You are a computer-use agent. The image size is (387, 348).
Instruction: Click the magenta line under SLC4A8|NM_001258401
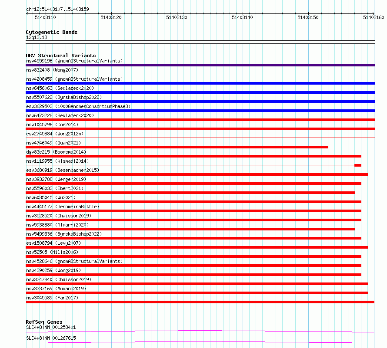click(200, 331)
